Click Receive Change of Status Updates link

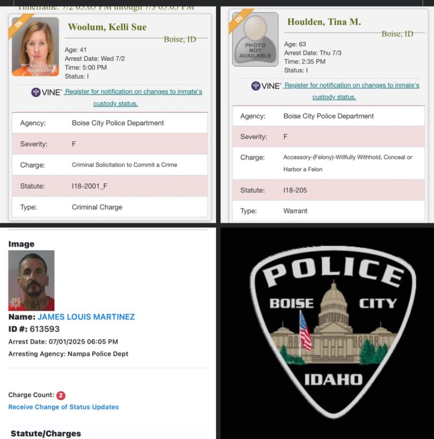tap(63, 407)
